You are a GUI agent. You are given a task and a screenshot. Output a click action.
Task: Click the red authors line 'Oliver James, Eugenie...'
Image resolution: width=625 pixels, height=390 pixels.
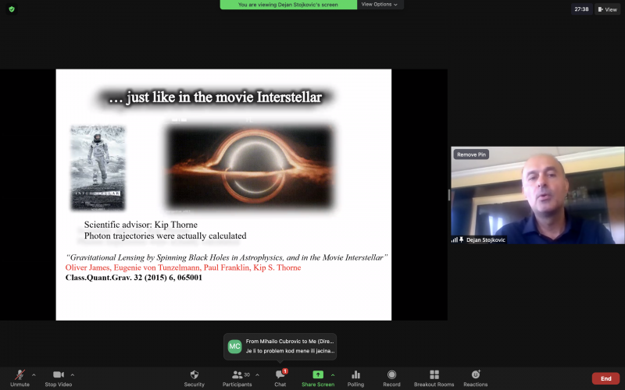tap(183, 268)
